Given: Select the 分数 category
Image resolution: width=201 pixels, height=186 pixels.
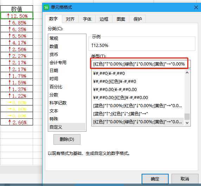Looking at the screenshot, I should coord(67,95).
